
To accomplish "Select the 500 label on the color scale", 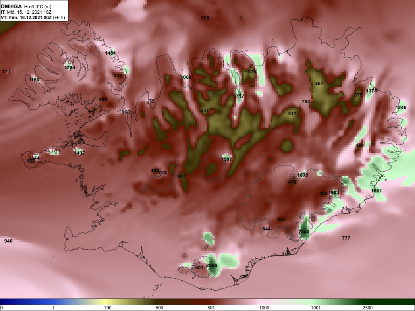I will point(159,308).
